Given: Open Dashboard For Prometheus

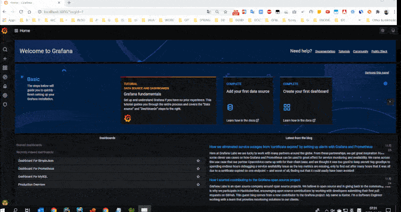Looking at the screenshot, I should click(x=36, y=169).
